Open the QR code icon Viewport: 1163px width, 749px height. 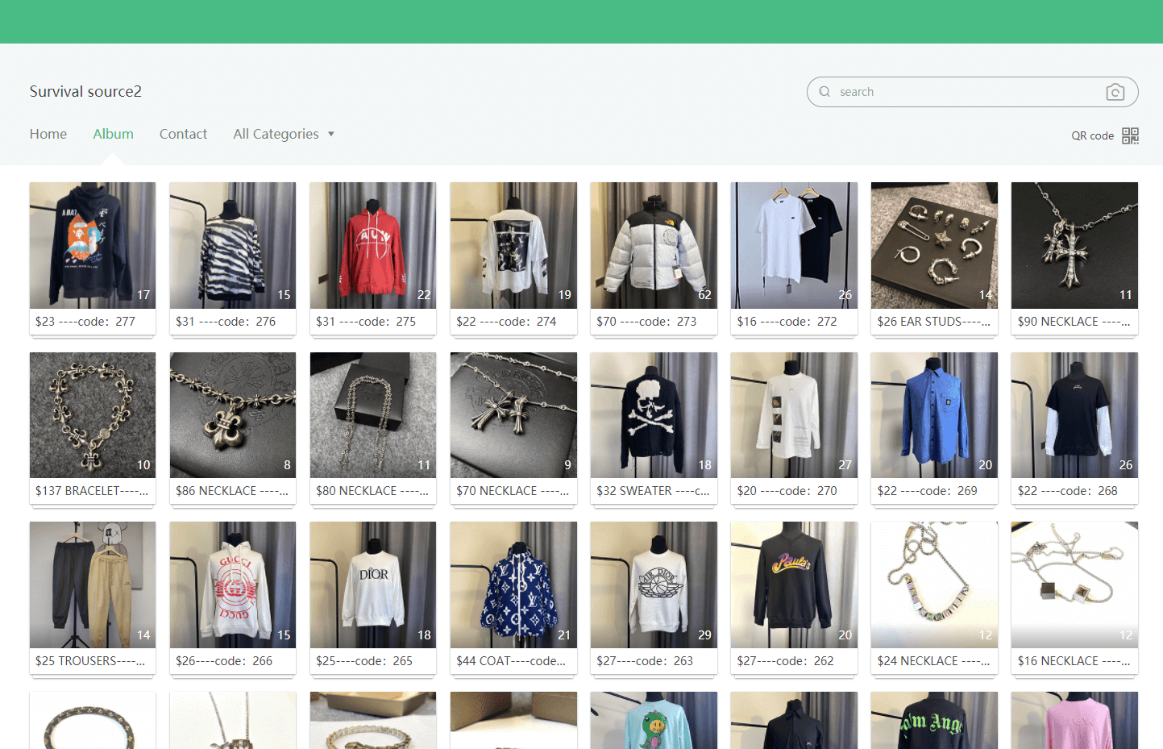(x=1131, y=135)
